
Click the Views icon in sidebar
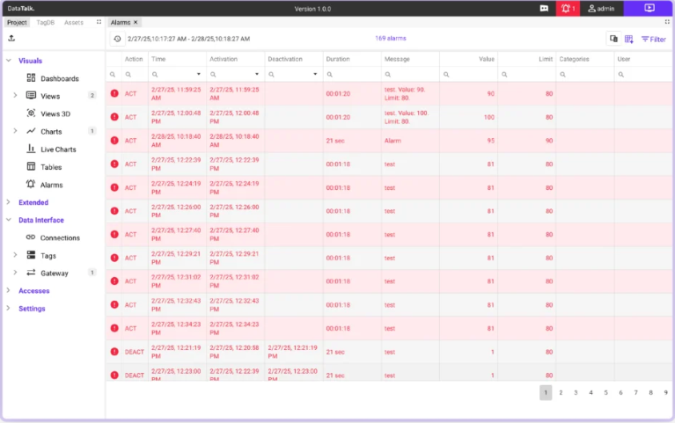(31, 96)
